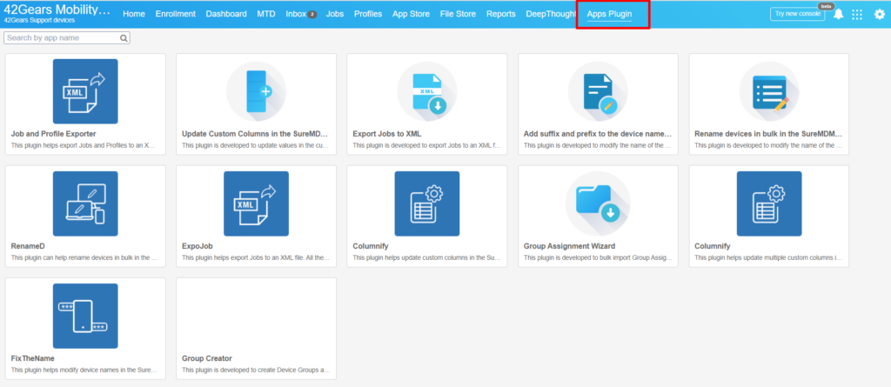The width and height of the screenshot is (891, 387).
Task: Click the Group Assignment Wizard title
Action: pos(569,247)
